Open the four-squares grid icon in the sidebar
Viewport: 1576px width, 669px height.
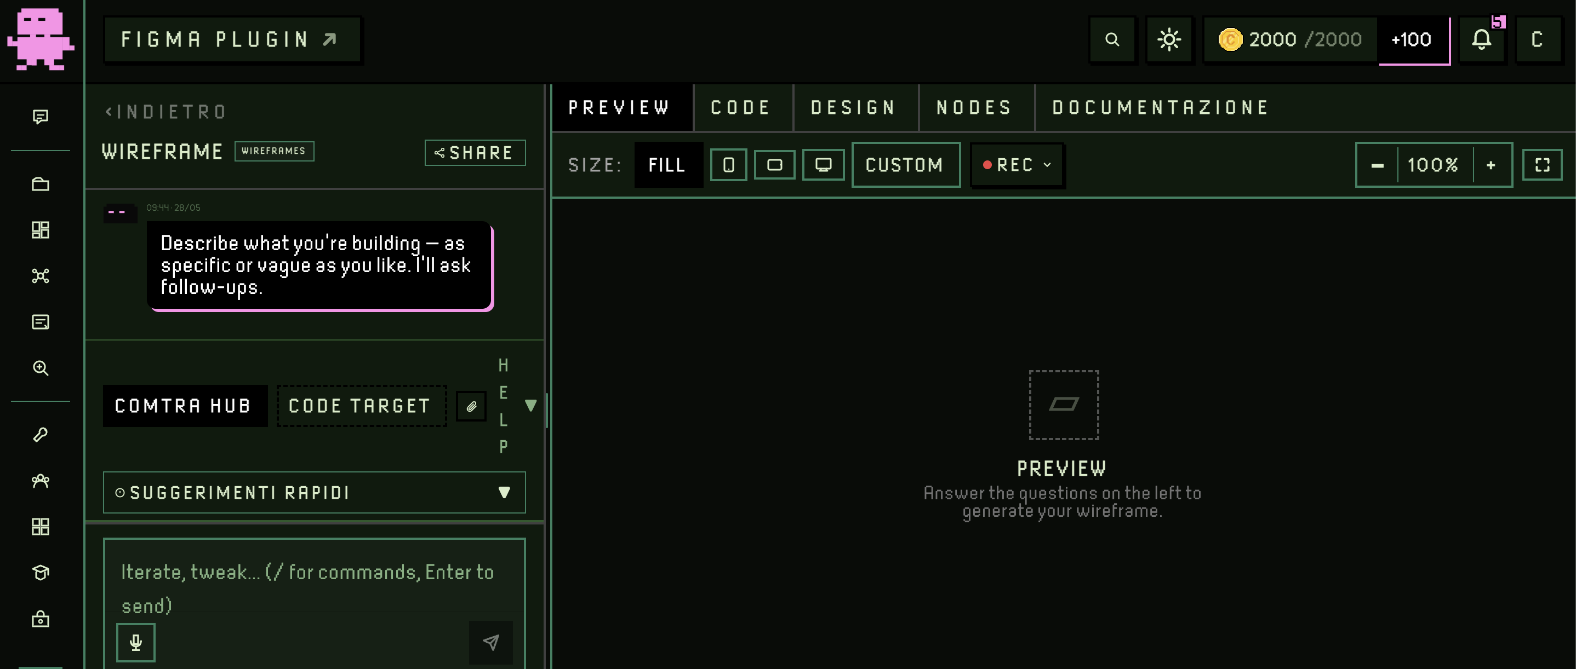click(x=41, y=527)
